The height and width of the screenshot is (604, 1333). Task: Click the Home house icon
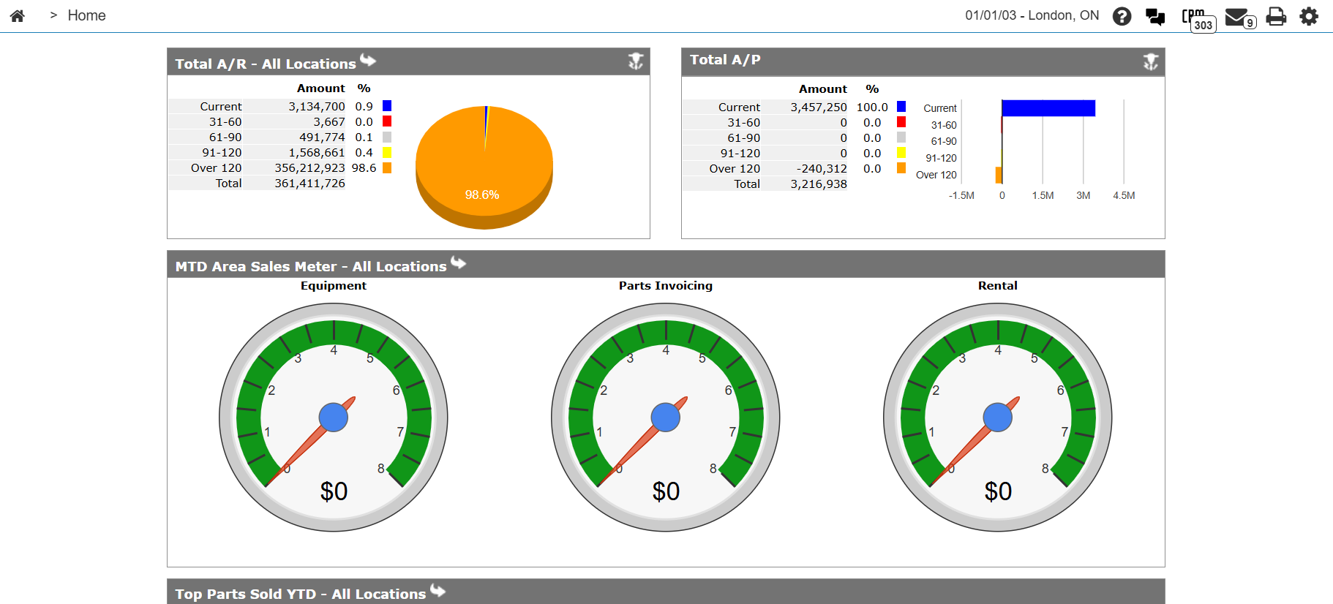coord(18,15)
